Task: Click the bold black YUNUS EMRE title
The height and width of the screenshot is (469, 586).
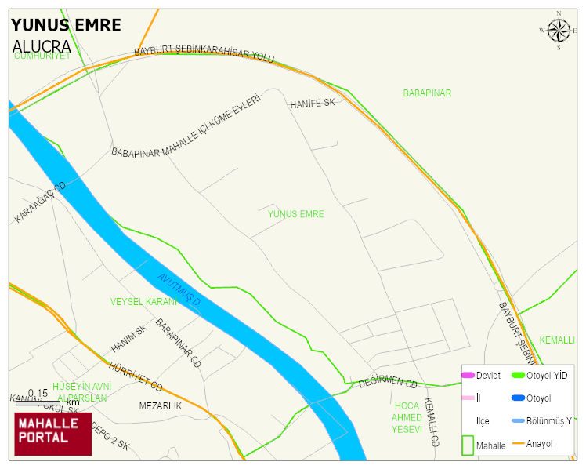Action: pyautogui.click(x=66, y=25)
